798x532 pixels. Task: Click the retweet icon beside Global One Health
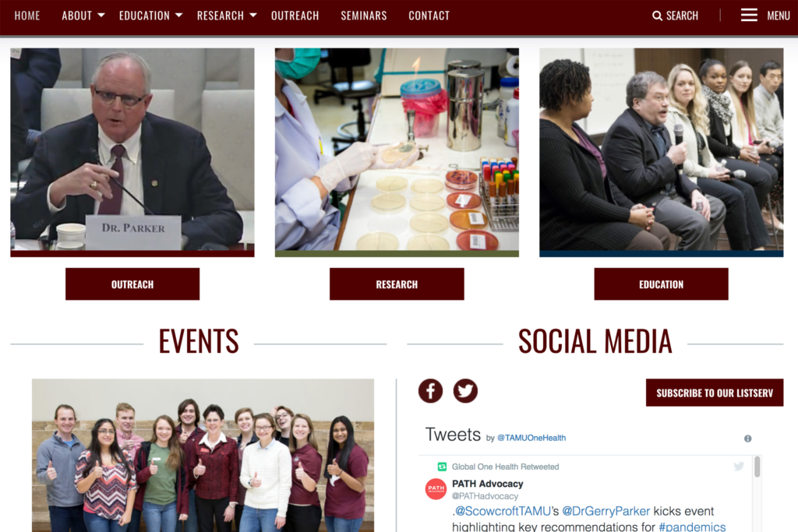click(443, 467)
